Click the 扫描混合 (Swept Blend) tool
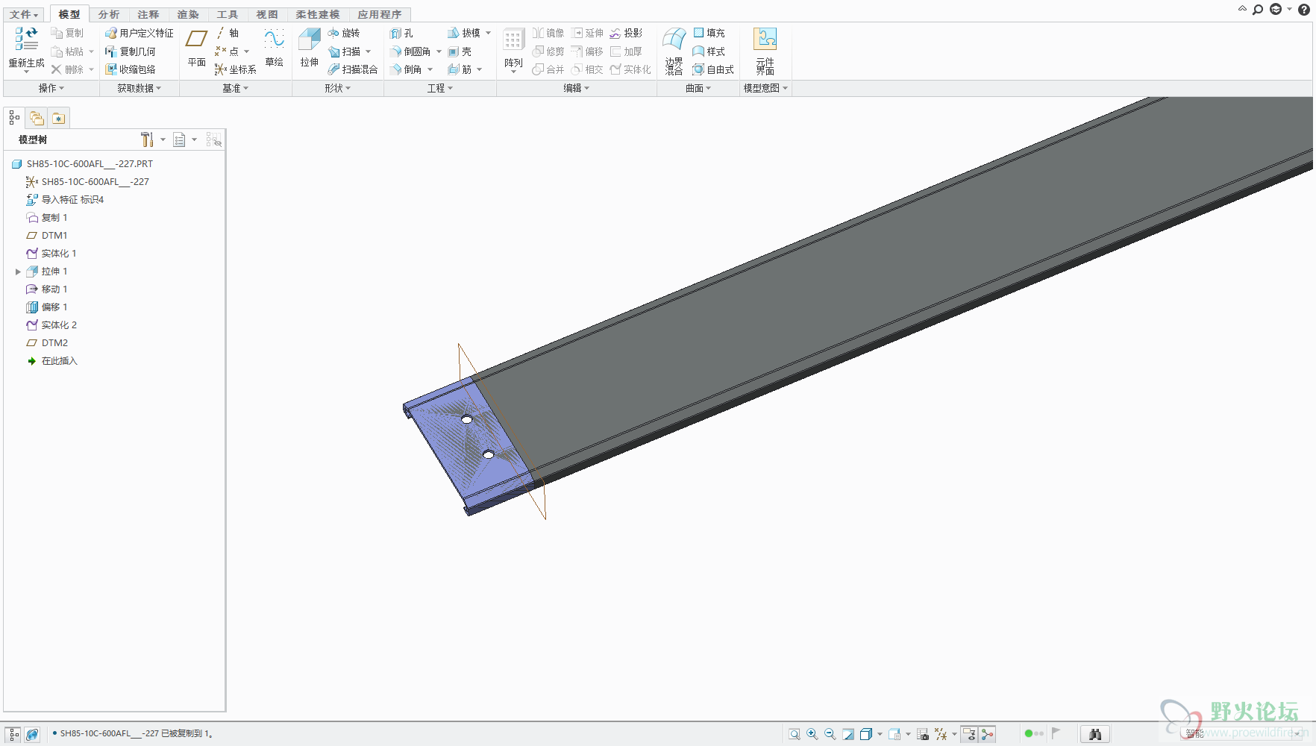The image size is (1316, 746). (x=353, y=69)
